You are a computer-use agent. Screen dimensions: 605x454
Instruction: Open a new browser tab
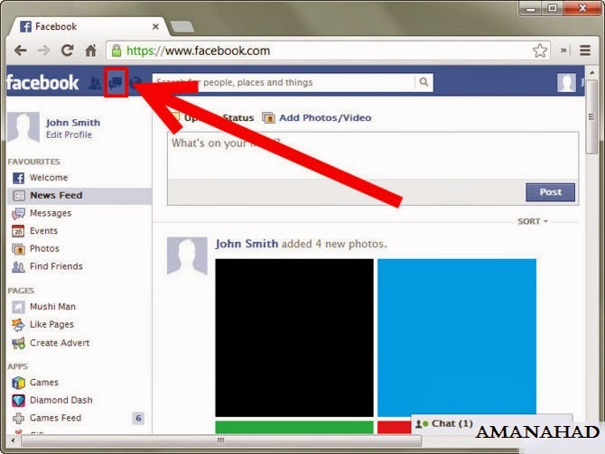(x=181, y=26)
